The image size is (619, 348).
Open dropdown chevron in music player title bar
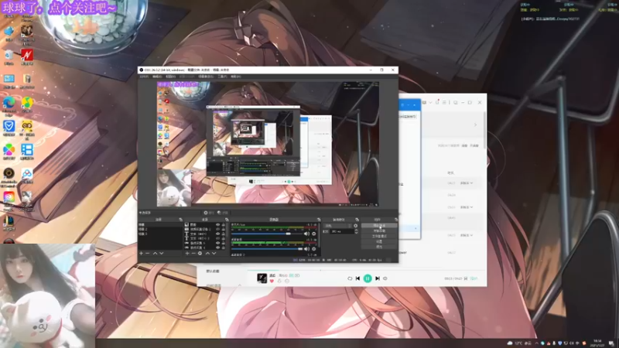click(430, 102)
